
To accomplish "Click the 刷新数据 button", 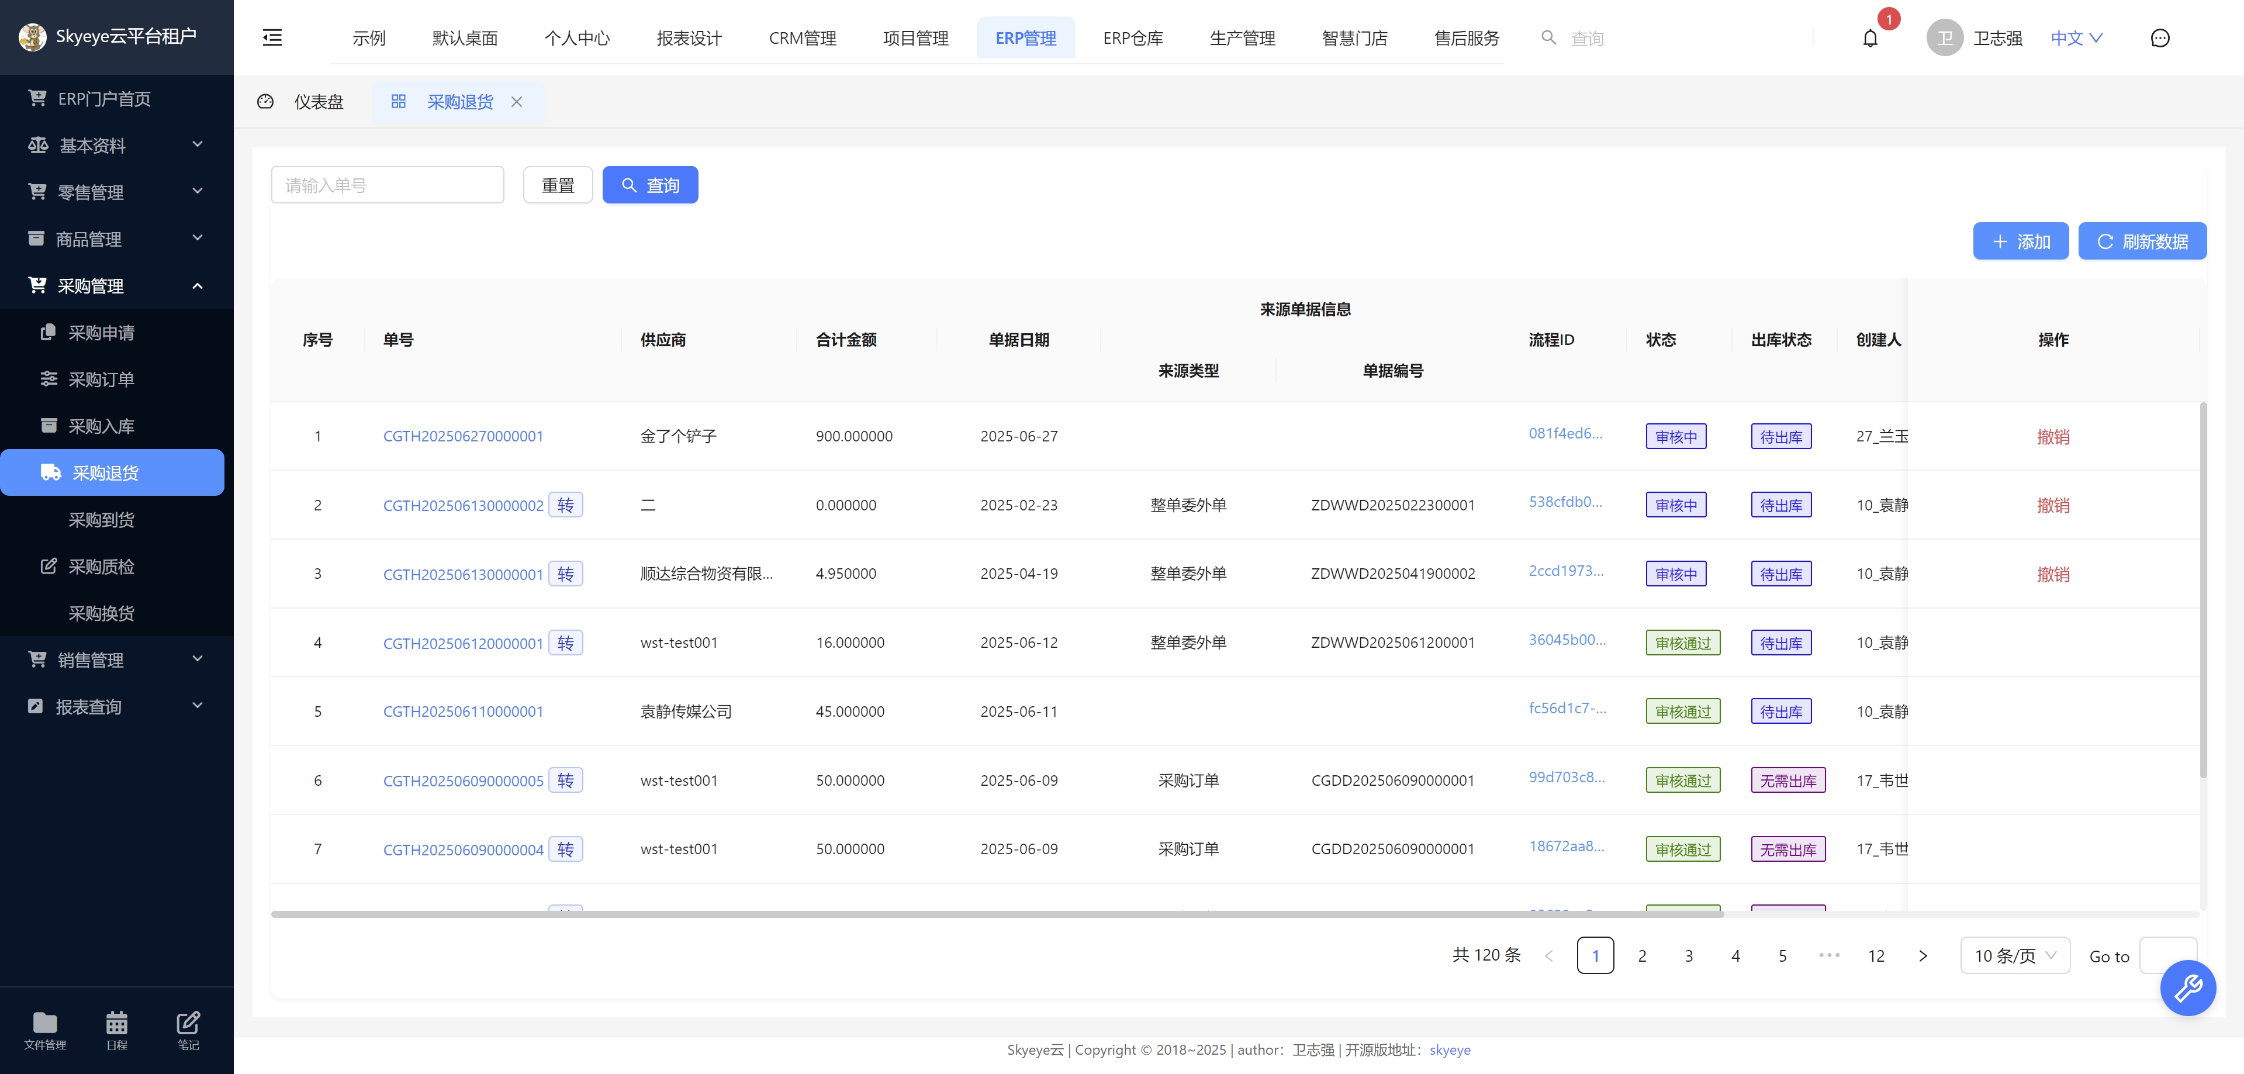I will (x=2142, y=241).
